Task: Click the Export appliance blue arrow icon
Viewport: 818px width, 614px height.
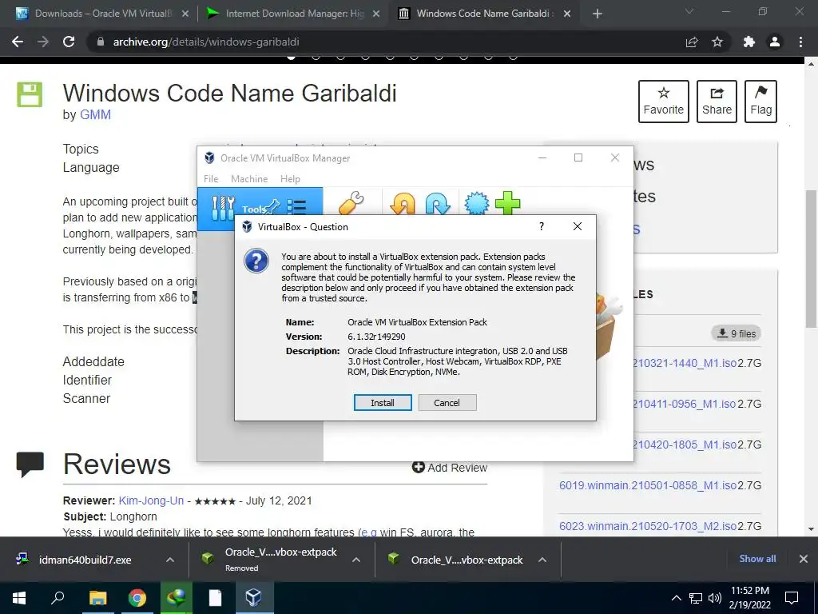Action: click(437, 204)
